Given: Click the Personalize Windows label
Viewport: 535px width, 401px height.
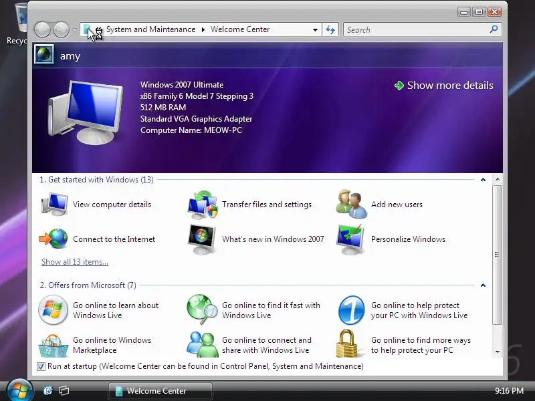Looking at the screenshot, I should pos(408,239).
